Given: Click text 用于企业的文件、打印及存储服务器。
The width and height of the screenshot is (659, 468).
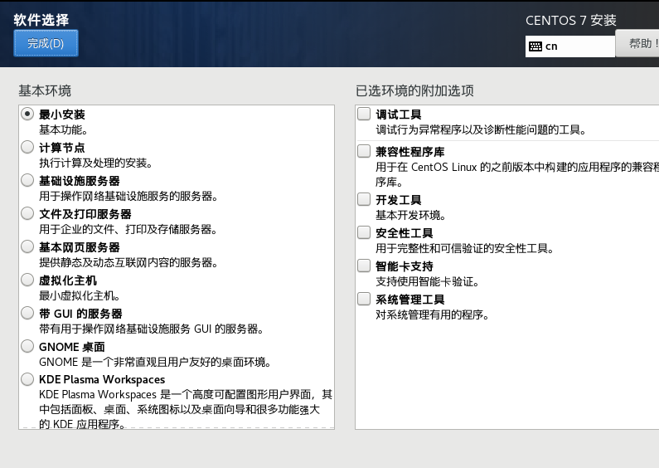Looking at the screenshot, I should [128, 229].
